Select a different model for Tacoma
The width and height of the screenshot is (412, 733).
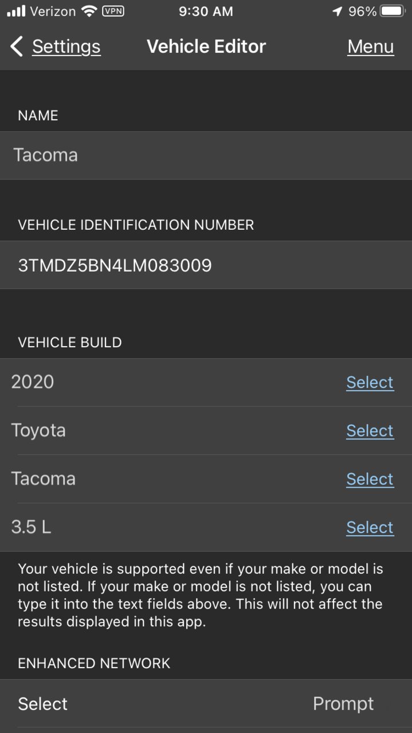pos(370,479)
